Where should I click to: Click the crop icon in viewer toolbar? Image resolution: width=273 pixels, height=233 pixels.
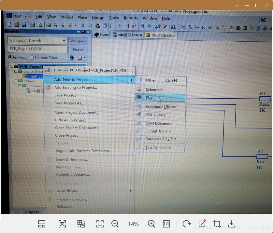[x=217, y=224]
